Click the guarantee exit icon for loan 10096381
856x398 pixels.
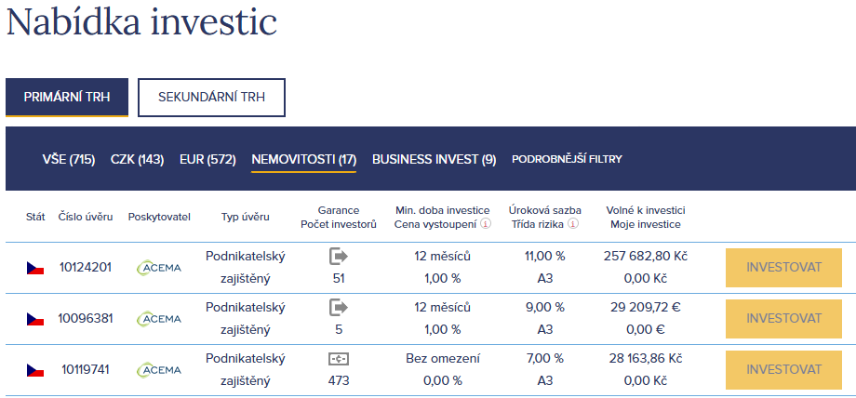pos(339,308)
